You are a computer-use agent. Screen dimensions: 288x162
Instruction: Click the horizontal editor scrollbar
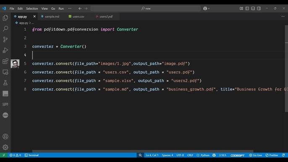143,152
